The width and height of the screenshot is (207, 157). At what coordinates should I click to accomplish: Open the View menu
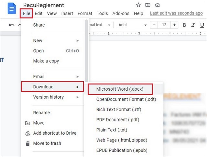[x=52, y=13]
